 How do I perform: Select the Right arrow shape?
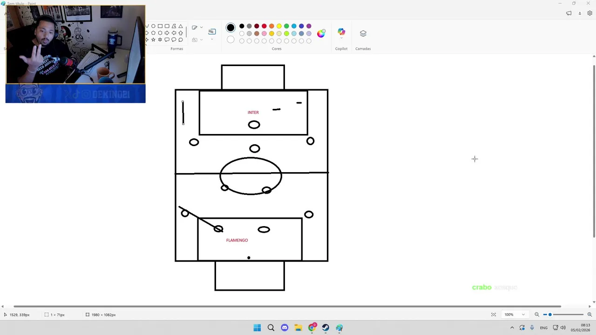(167, 33)
